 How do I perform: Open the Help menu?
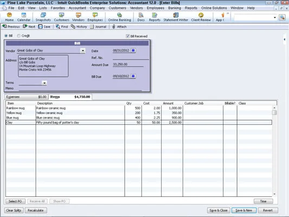pyautogui.click(x=251, y=8)
